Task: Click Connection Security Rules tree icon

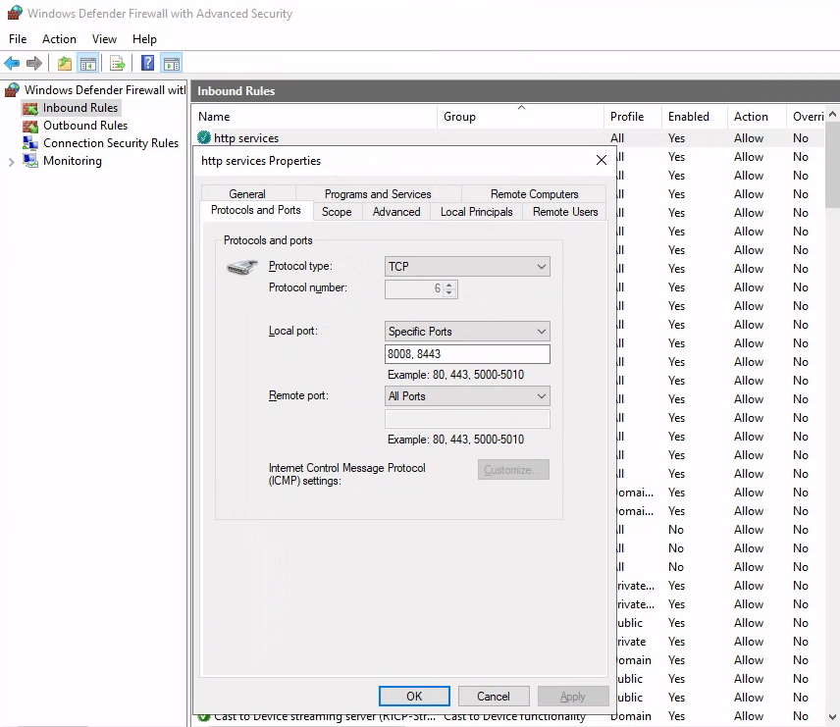Action: click(x=30, y=143)
